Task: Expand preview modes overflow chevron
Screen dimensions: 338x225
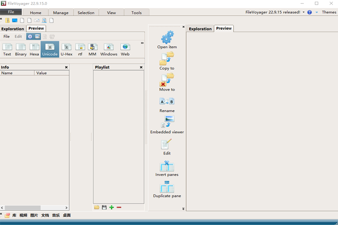Action: pos(142,43)
